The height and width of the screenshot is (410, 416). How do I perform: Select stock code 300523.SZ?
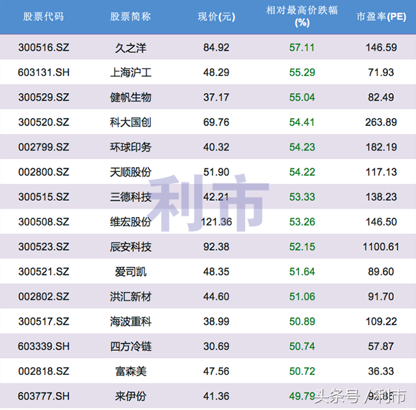tap(44, 247)
